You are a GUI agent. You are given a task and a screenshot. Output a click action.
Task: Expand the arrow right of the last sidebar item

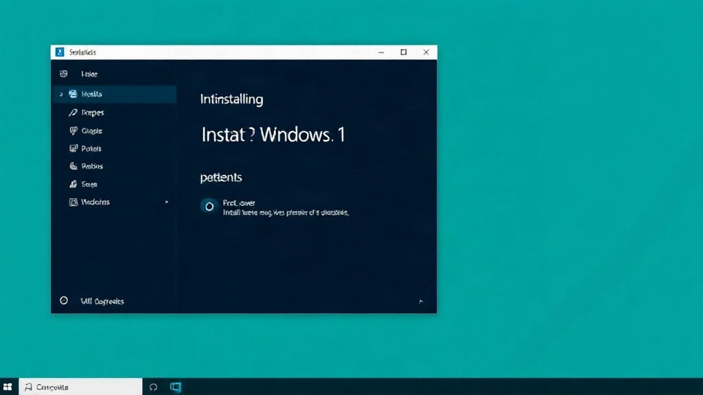(167, 202)
